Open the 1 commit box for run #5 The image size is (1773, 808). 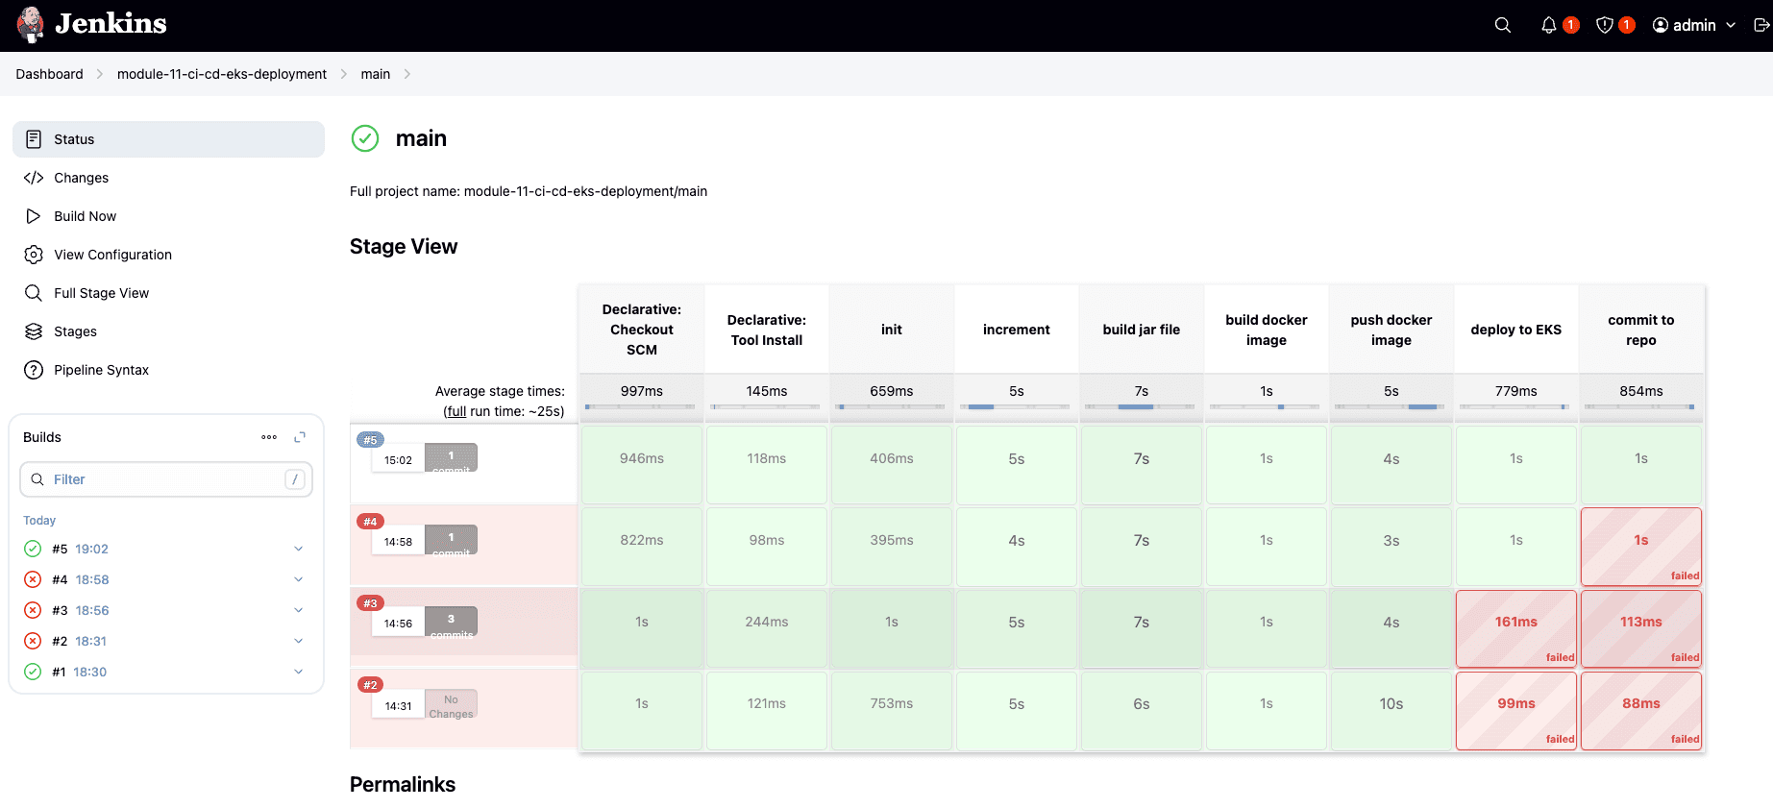pyautogui.click(x=451, y=458)
